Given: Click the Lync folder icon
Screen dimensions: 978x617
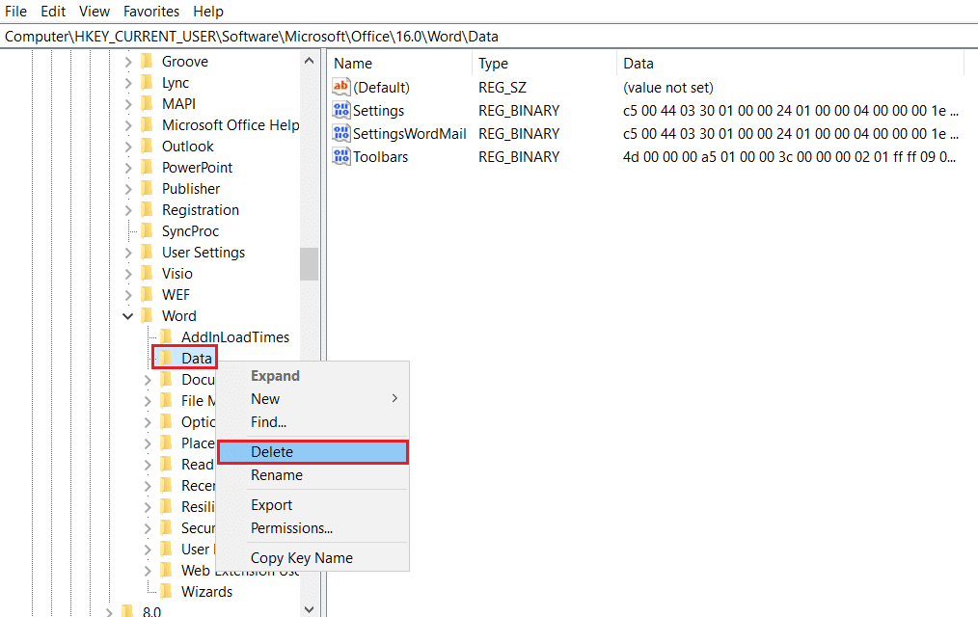Looking at the screenshot, I should coord(148,82).
